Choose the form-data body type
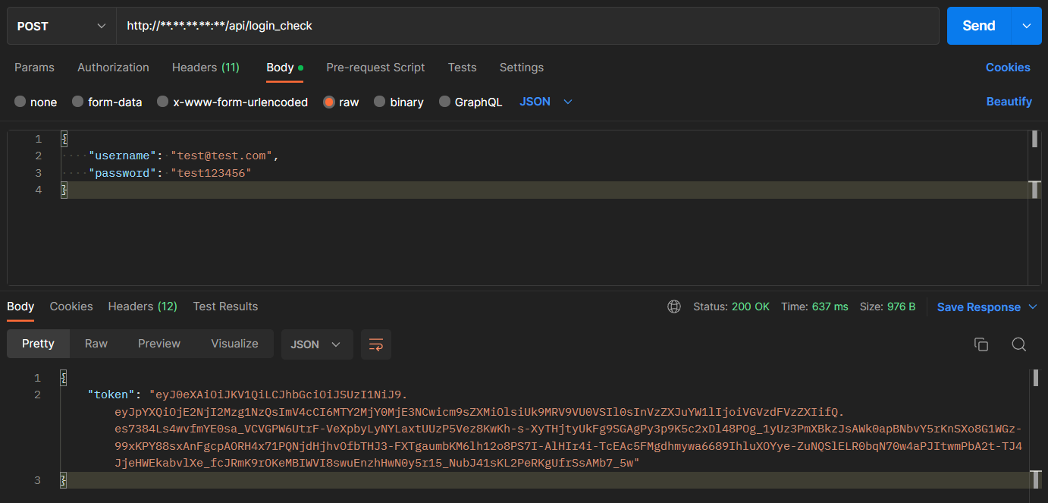This screenshot has width=1048, height=503. pos(107,102)
